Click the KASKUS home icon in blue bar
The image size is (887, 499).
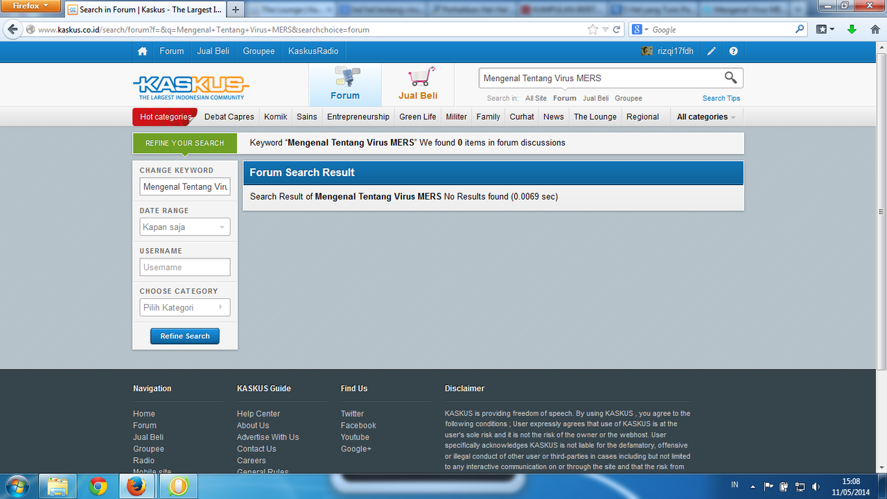pyautogui.click(x=142, y=51)
